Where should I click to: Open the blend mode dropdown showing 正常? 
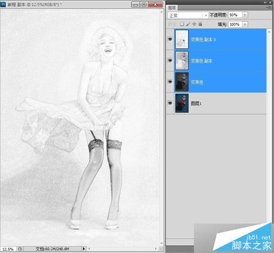(x=188, y=15)
